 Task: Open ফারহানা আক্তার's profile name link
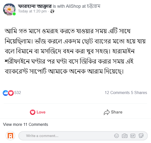[35, 6]
